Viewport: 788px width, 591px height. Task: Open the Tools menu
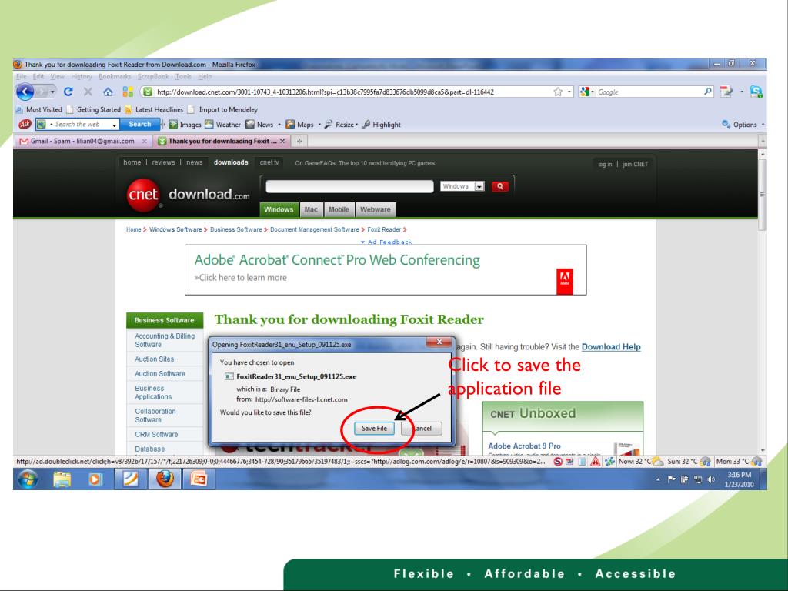point(183,76)
